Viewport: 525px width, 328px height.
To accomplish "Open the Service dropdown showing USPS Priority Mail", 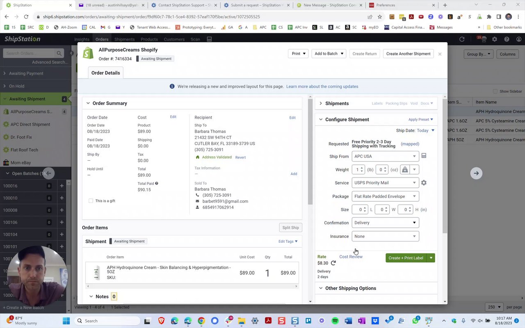I will coord(385,183).
